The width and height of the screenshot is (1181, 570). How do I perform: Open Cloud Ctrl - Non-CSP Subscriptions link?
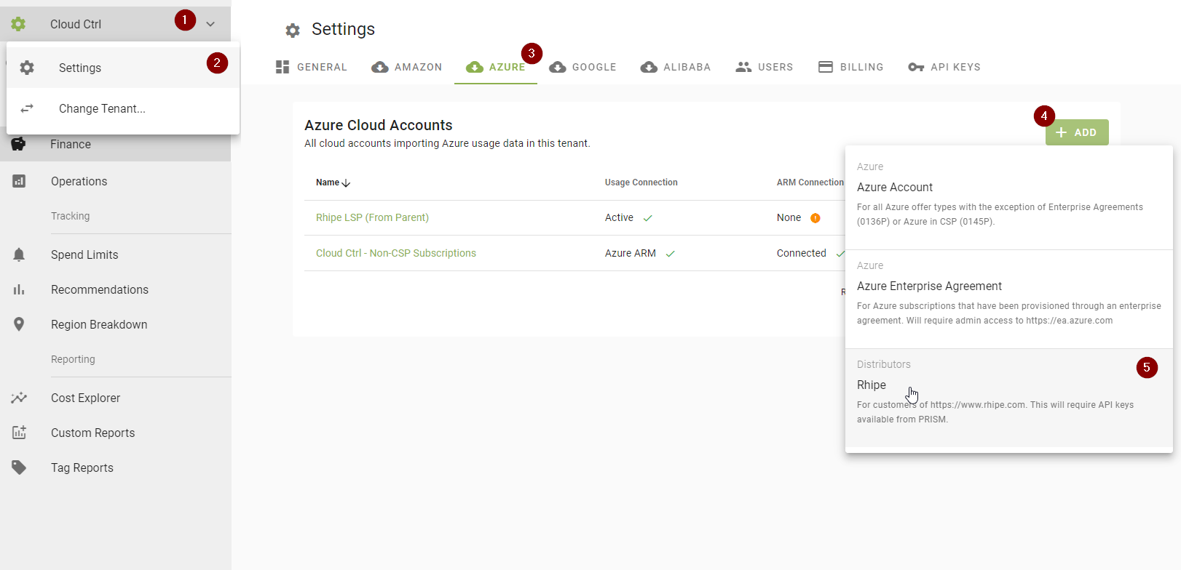395,253
